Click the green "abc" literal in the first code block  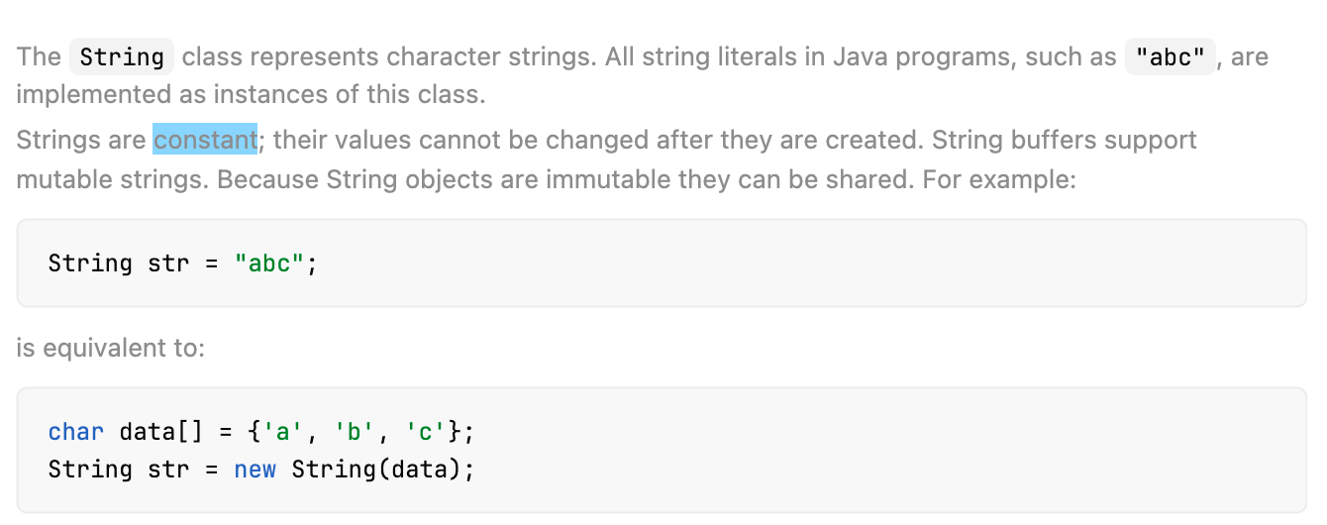click(271, 263)
